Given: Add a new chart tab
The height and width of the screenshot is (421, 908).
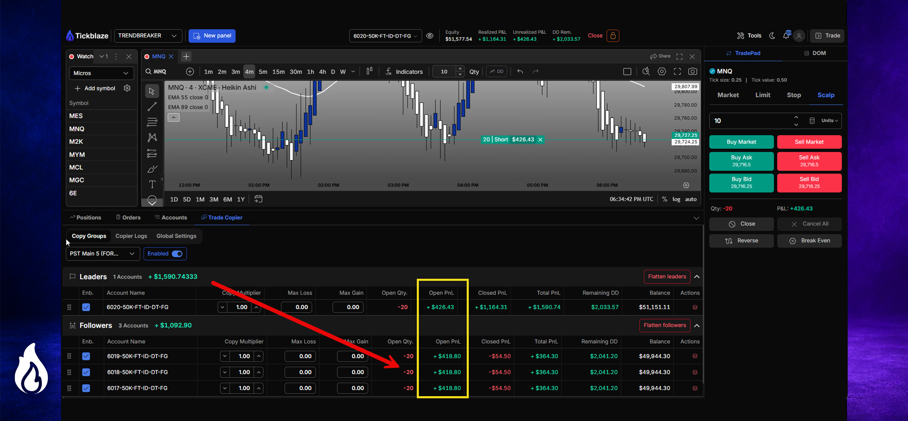Looking at the screenshot, I should point(186,56).
